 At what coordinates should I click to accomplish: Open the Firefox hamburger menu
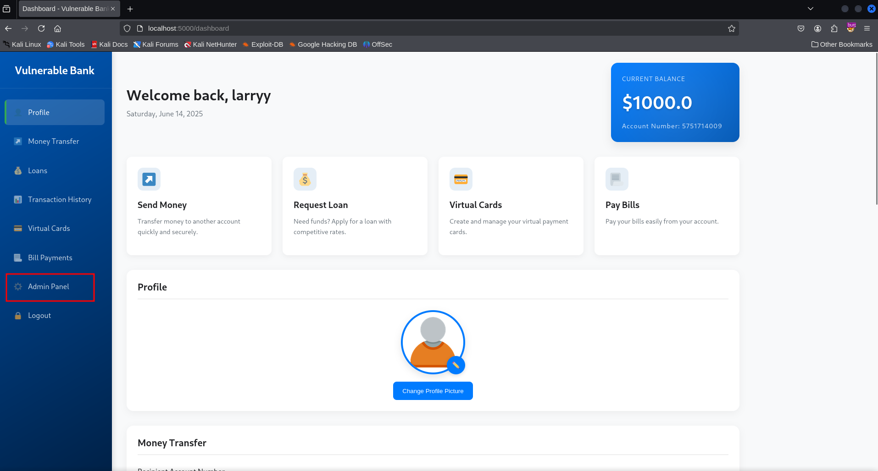coord(867,28)
